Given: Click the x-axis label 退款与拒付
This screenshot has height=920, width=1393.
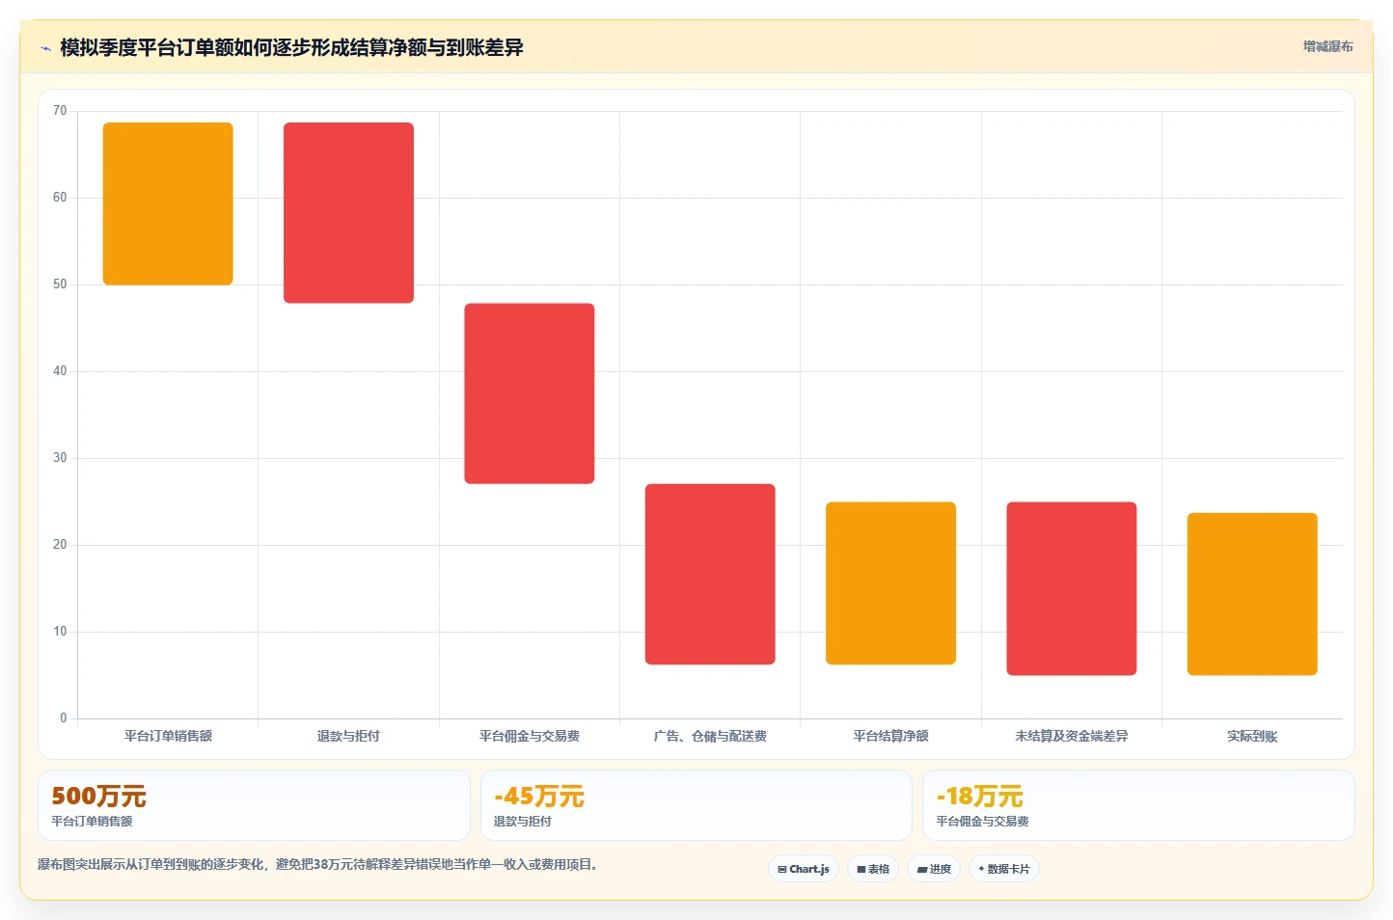Looking at the screenshot, I should 348,736.
